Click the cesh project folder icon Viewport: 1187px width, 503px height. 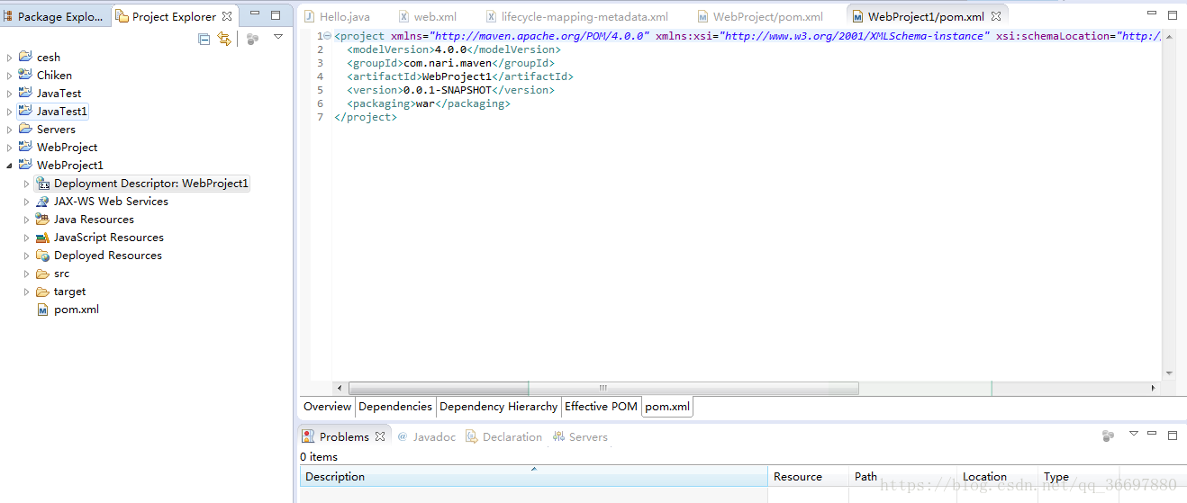(x=25, y=57)
